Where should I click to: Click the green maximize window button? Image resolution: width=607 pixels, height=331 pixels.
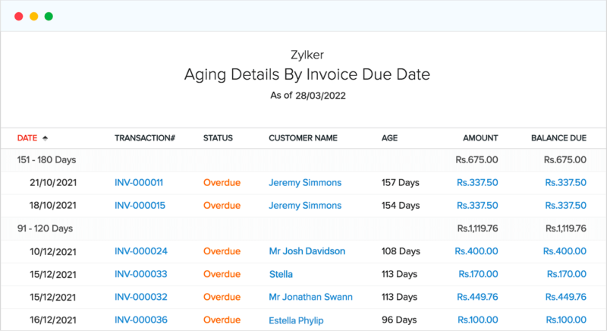tap(49, 16)
